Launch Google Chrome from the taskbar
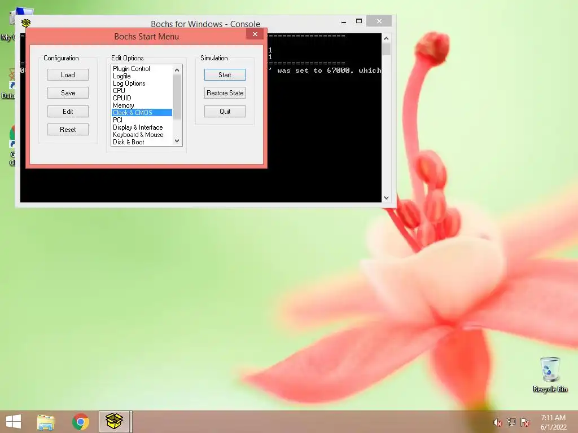Viewport: 578px width, 433px height. pos(80,422)
